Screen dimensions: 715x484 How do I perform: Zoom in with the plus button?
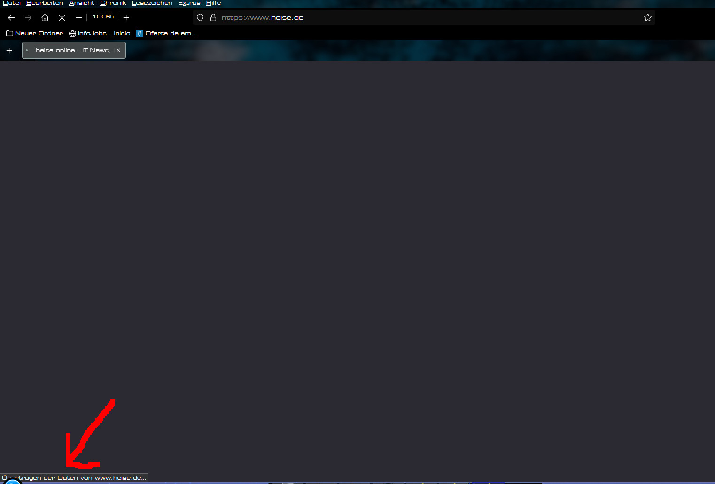point(126,18)
